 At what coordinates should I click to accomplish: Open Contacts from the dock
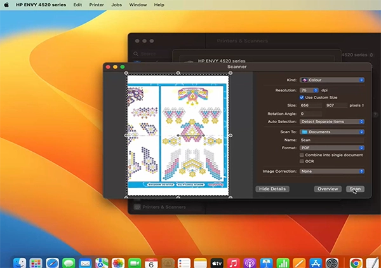click(168, 263)
